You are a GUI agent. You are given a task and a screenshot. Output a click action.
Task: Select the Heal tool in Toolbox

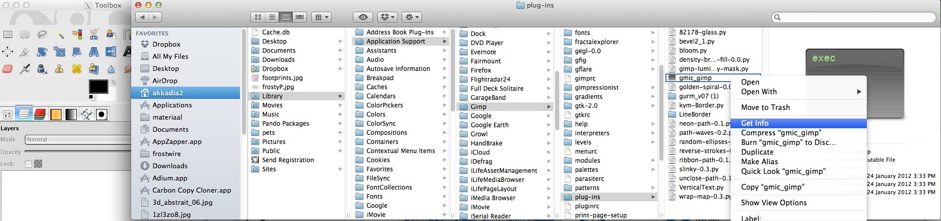click(77, 69)
